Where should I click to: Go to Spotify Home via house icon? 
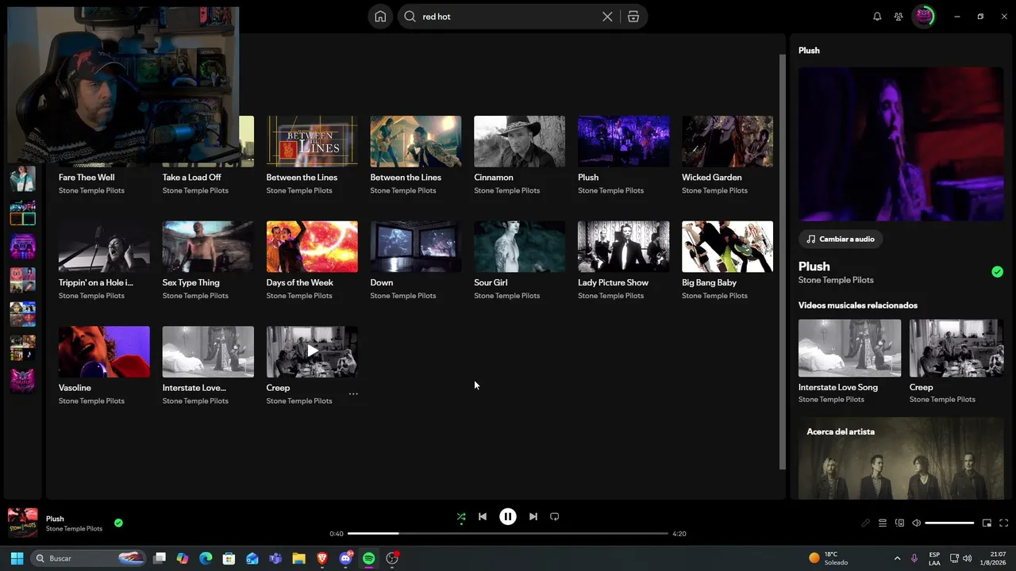point(380,17)
